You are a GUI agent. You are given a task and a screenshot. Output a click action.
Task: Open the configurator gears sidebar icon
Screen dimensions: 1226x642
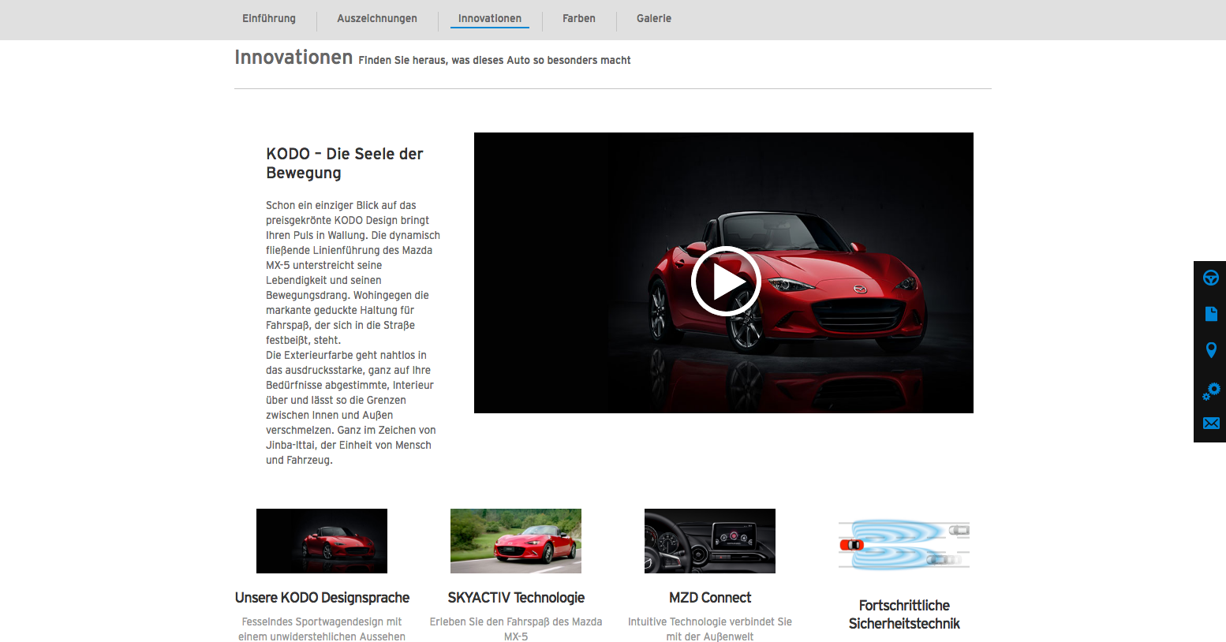pos(1211,390)
